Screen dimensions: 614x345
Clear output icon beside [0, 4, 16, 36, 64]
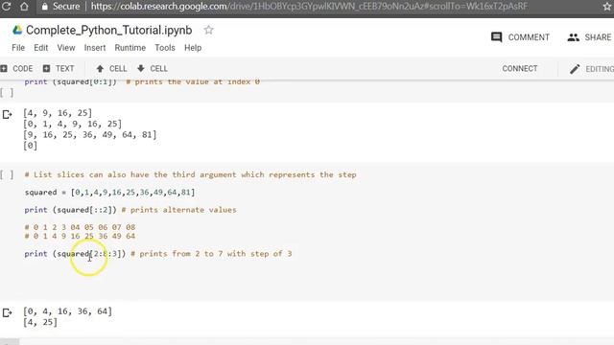(x=7, y=313)
